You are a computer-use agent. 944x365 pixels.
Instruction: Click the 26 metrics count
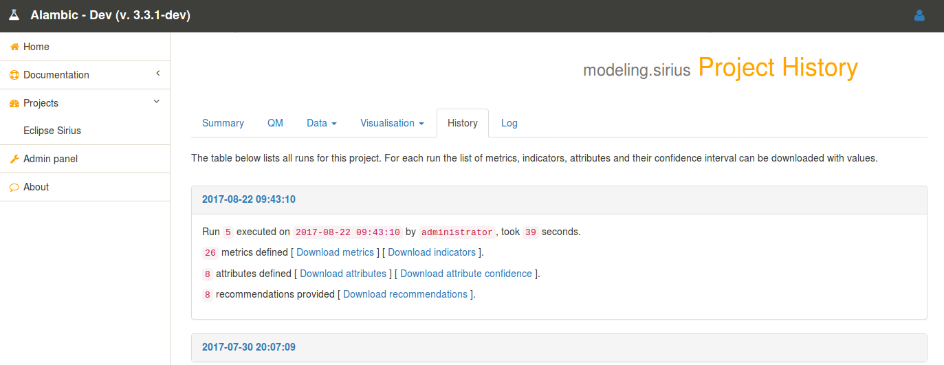(210, 253)
